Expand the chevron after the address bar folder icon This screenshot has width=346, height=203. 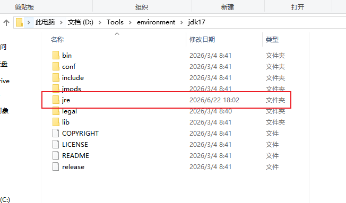click(29, 22)
